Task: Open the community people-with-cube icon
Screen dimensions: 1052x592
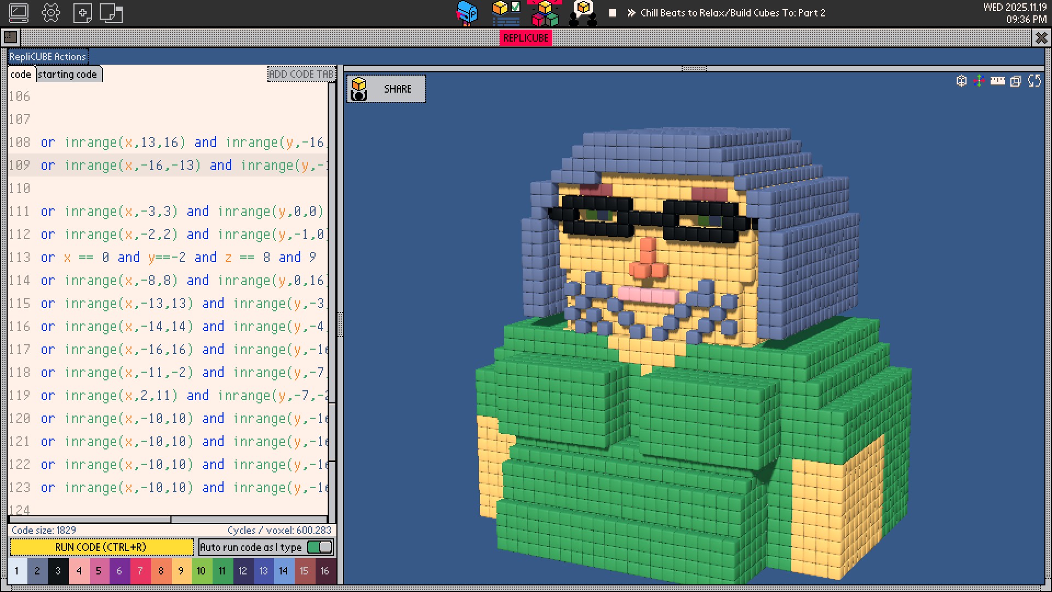Action: pos(582,13)
